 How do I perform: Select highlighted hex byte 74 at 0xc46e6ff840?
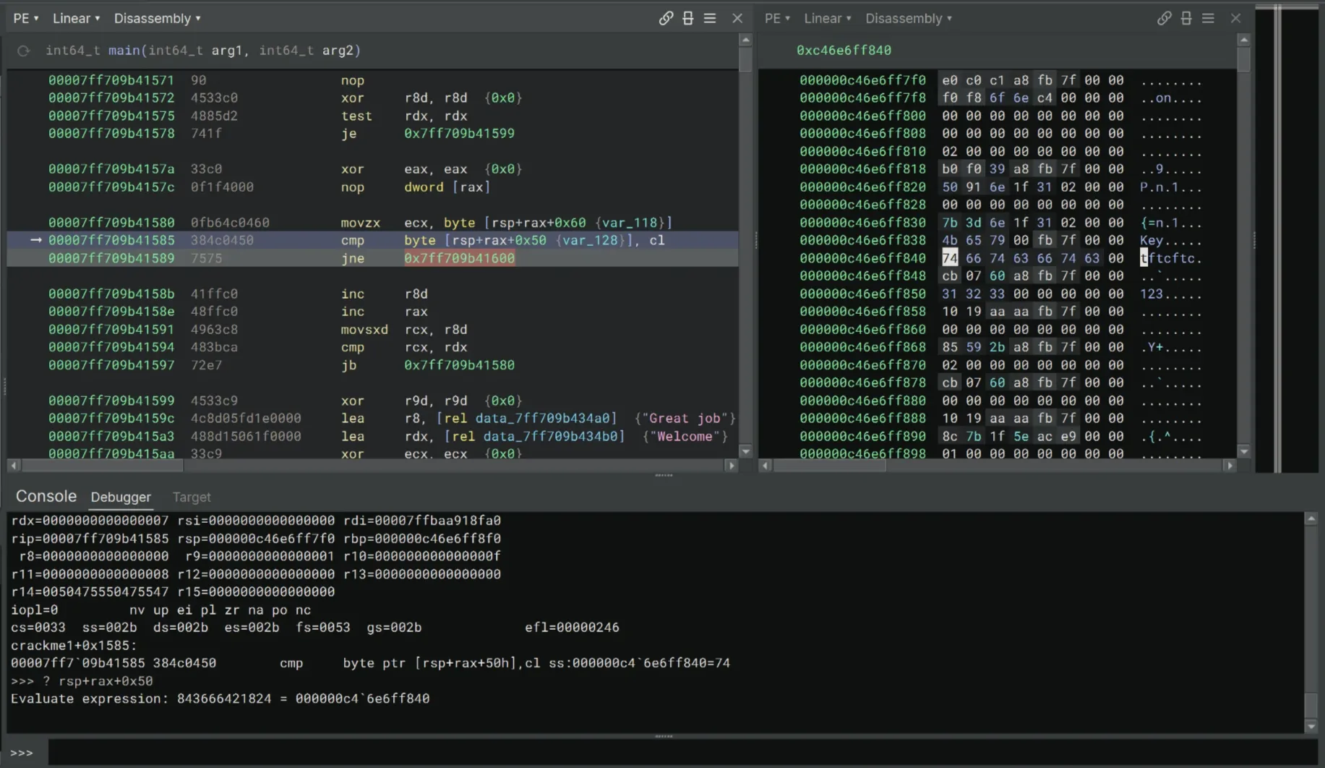tap(949, 258)
